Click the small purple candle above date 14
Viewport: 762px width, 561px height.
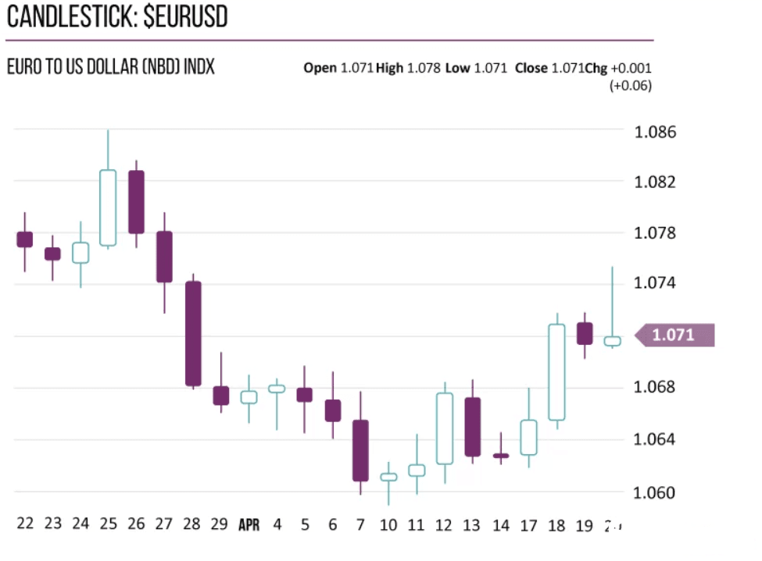click(x=501, y=455)
